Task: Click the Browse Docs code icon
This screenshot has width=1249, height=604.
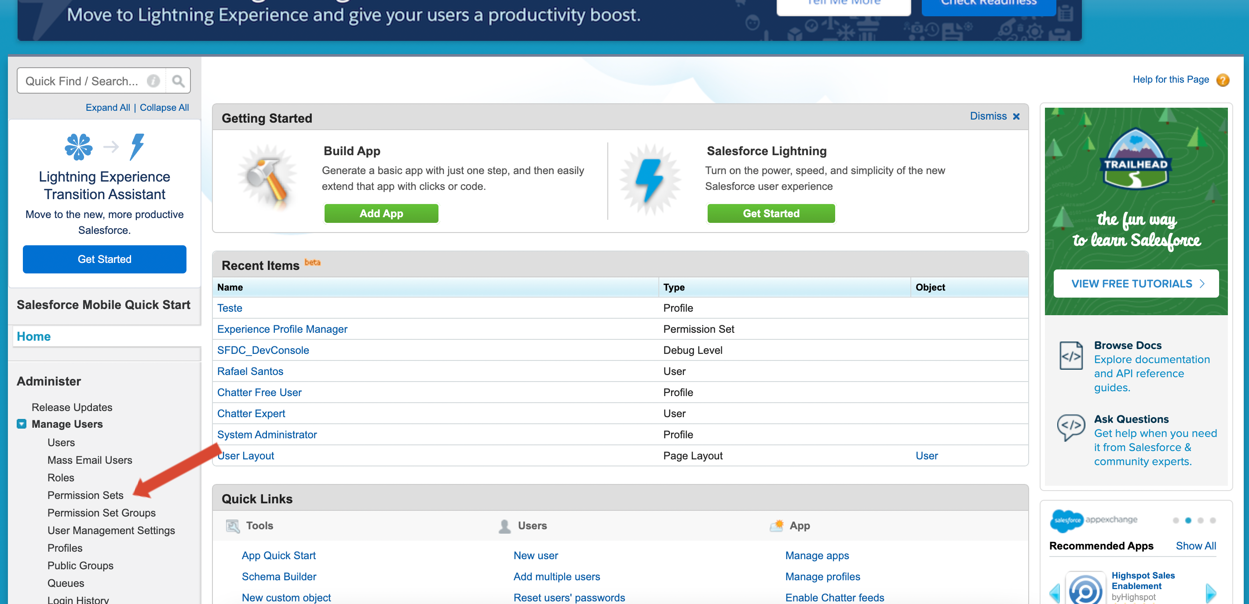Action: [x=1070, y=356]
